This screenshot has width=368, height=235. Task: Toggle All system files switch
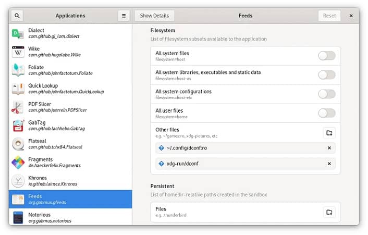coord(327,56)
